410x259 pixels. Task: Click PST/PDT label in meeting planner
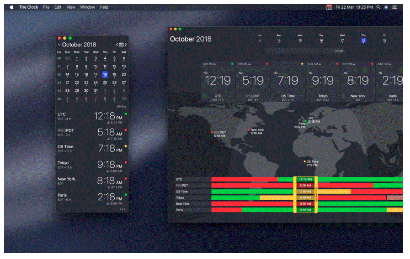182,186
